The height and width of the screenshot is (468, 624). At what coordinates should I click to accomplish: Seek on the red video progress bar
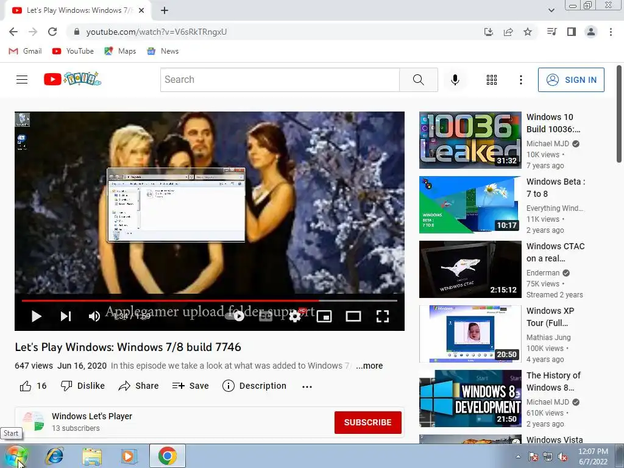coord(210,301)
